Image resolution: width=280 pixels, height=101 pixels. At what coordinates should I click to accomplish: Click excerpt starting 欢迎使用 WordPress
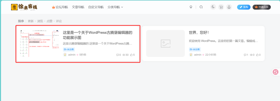[x=223, y=41]
